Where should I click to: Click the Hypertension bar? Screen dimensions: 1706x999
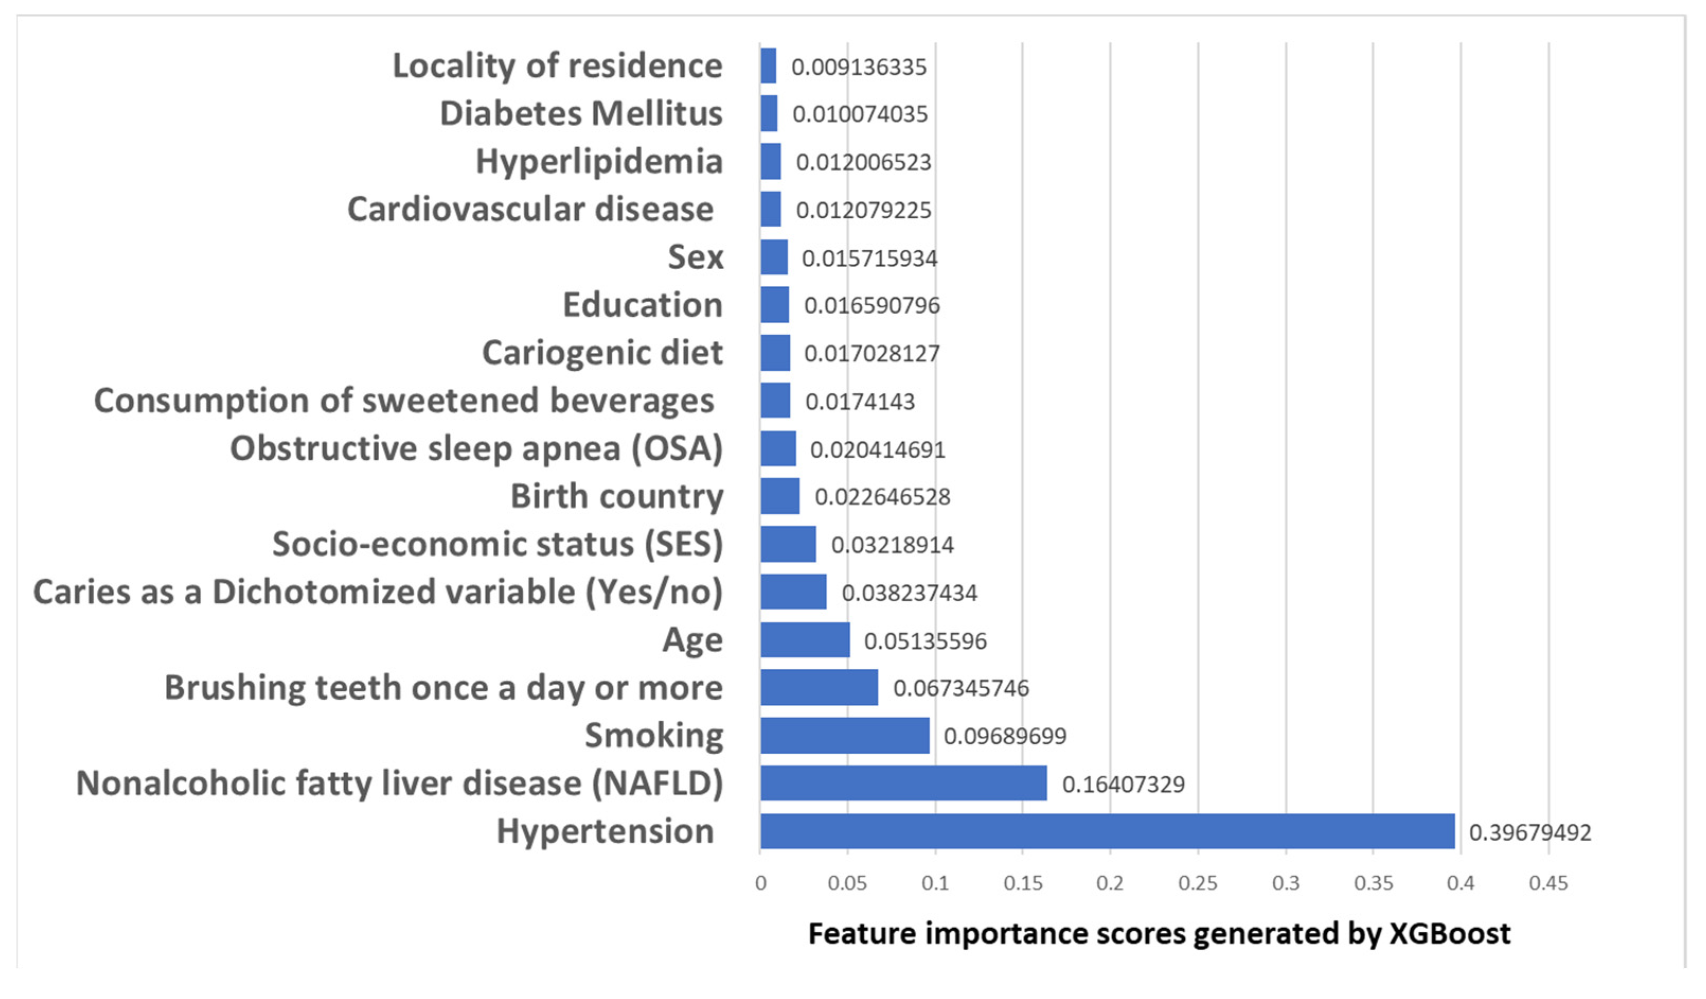pyautogui.click(x=1107, y=831)
